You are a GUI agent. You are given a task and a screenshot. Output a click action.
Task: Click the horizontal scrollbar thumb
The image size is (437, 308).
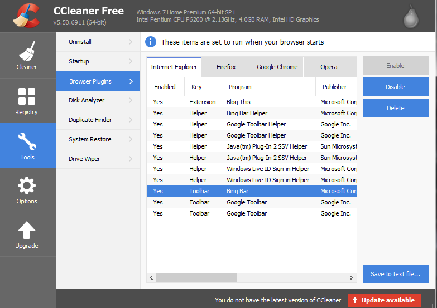click(197, 277)
